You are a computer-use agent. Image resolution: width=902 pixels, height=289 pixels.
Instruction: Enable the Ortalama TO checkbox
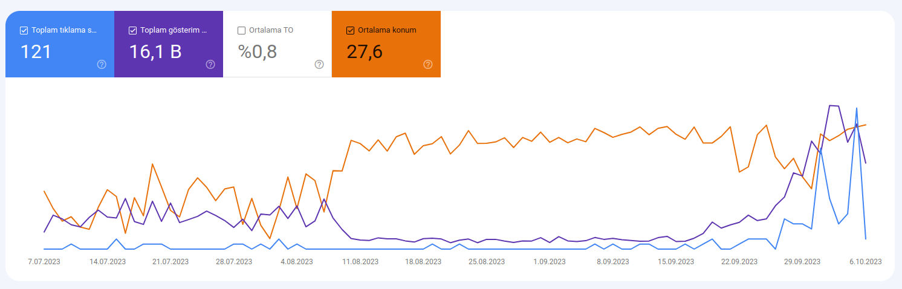242,30
